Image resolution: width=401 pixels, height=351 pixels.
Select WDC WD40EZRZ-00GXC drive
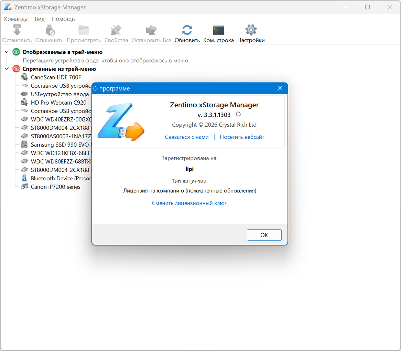tap(61, 119)
